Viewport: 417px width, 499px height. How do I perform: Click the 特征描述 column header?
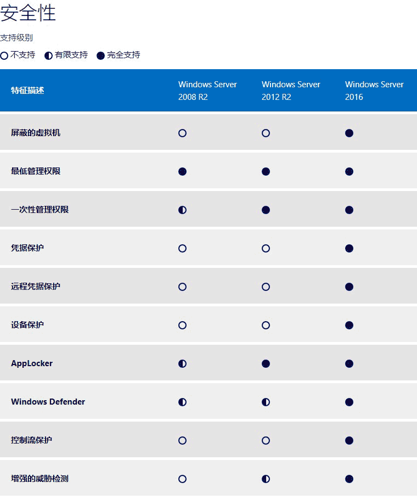coord(27,91)
